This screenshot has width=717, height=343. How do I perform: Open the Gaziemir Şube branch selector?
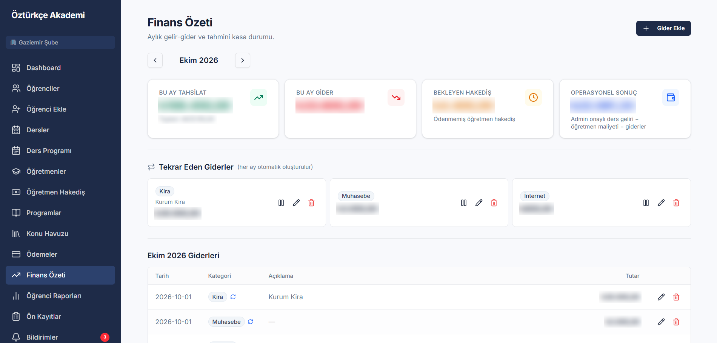[60, 43]
